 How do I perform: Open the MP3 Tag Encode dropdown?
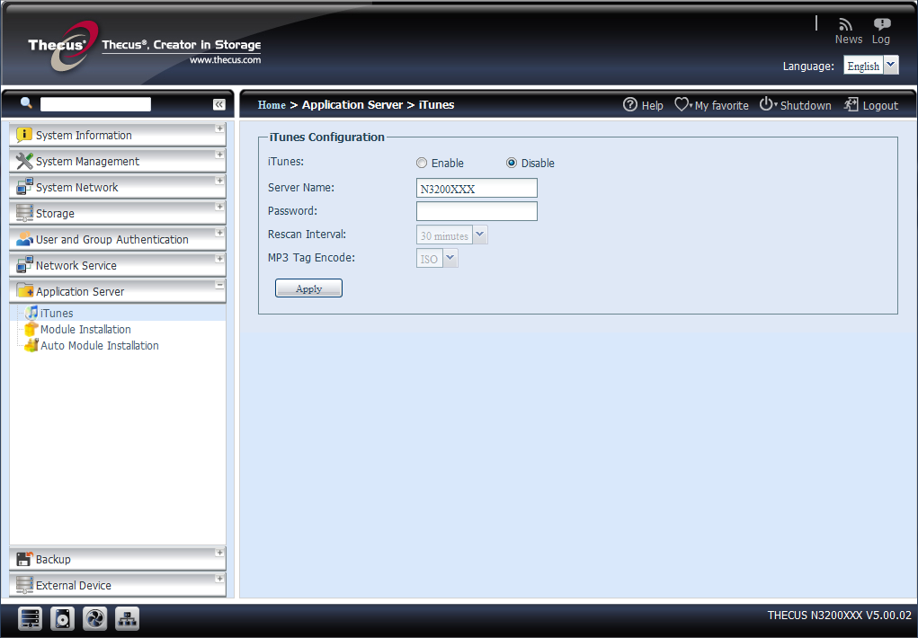(450, 258)
